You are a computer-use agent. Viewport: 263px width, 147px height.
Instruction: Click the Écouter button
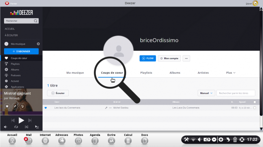[x=58, y=93]
